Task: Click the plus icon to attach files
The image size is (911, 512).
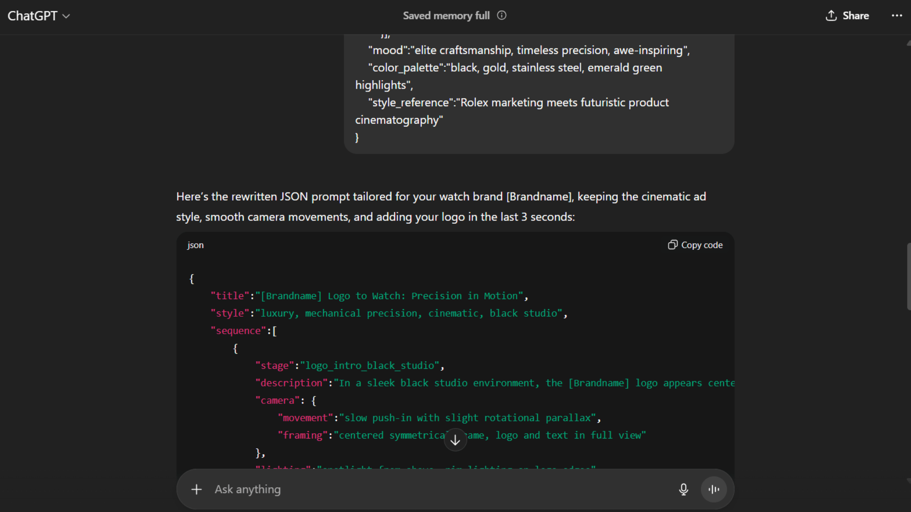Action: pos(196,489)
